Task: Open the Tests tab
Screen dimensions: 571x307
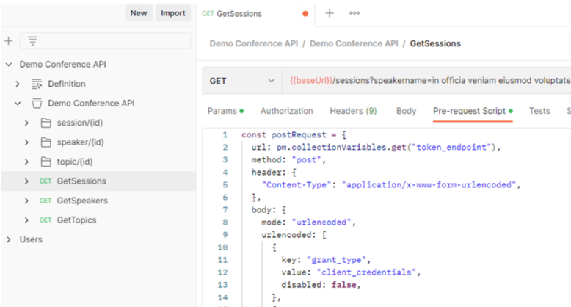Action: tap(539, 111)
